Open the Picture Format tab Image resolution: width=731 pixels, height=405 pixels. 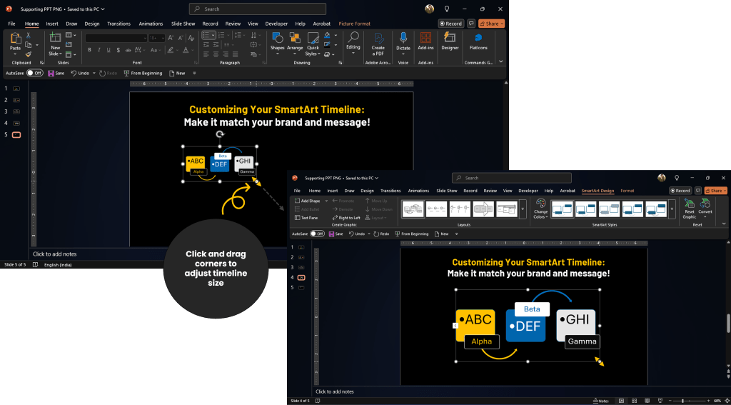(354, 24)
